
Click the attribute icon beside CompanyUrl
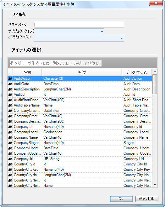tap(10, 159)
